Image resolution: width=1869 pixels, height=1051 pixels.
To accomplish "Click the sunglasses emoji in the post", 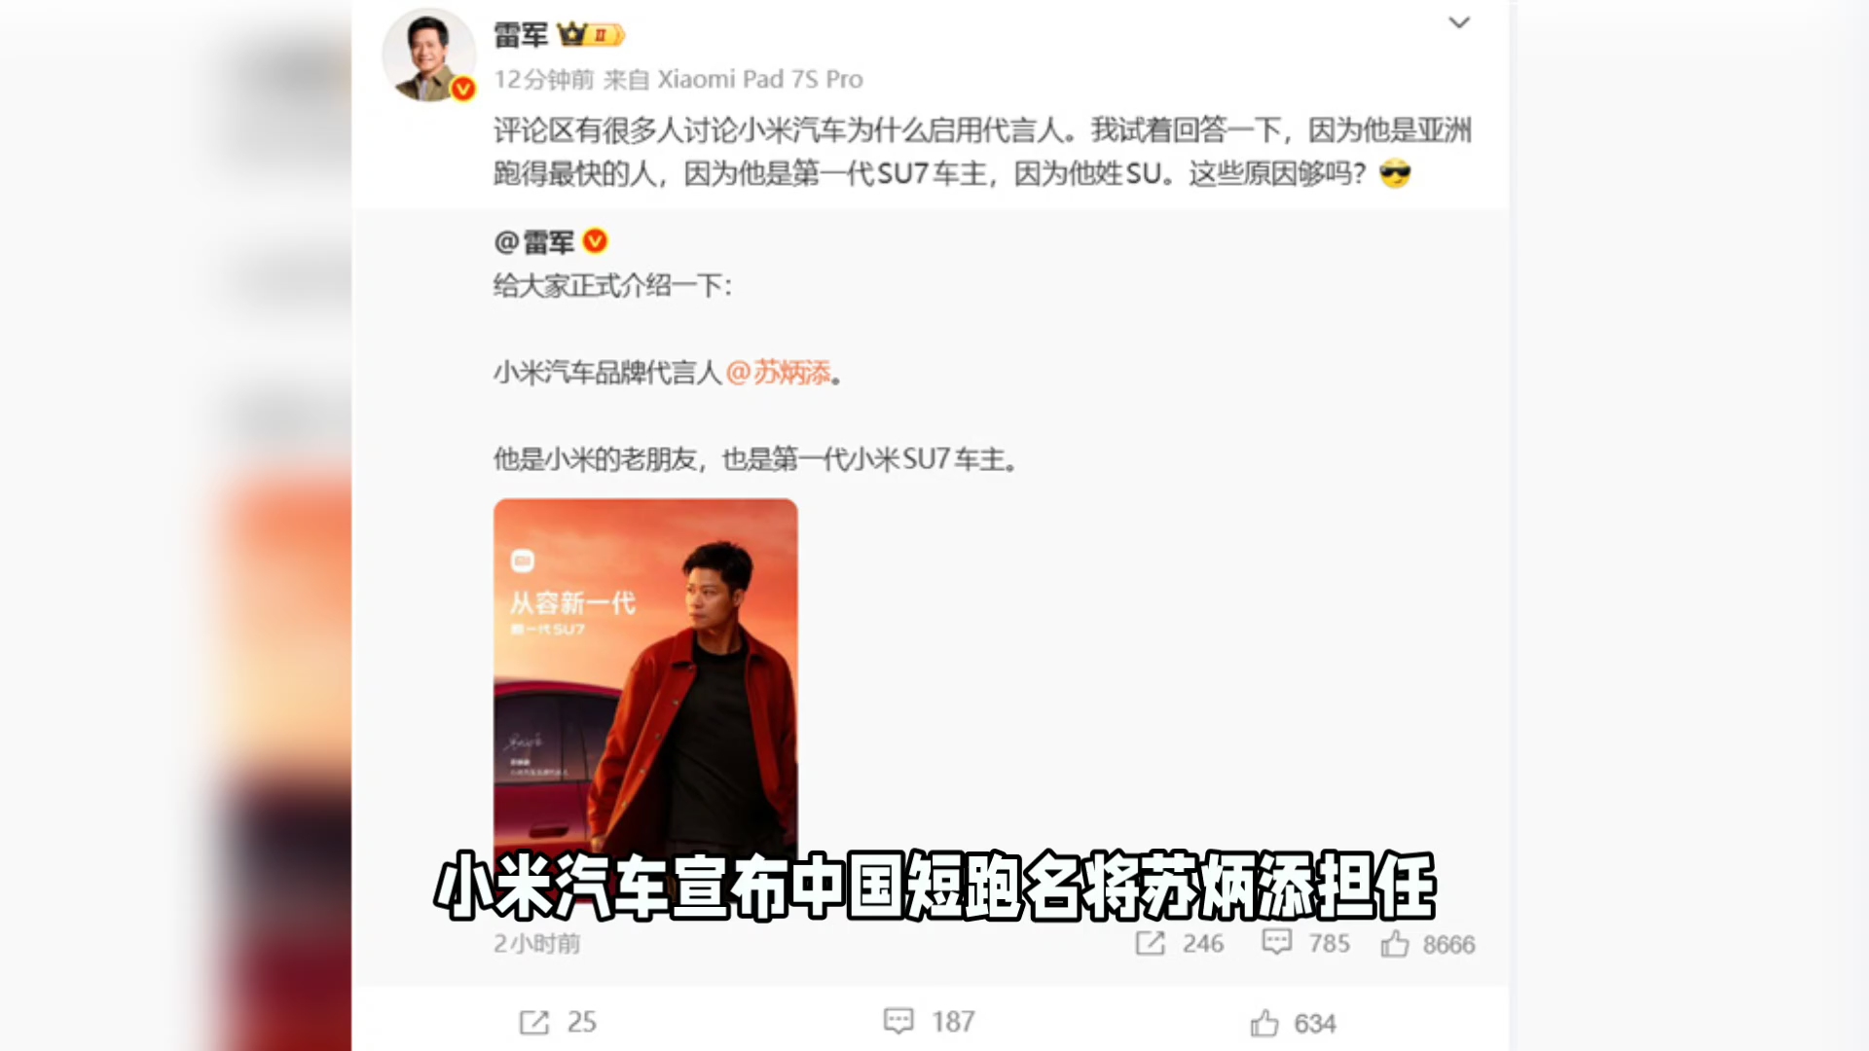I will [x=1395, y=174].
